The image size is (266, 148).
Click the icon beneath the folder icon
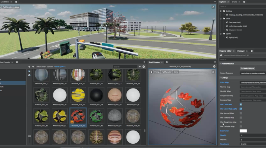pyautogui.click(x=29, y=75)
